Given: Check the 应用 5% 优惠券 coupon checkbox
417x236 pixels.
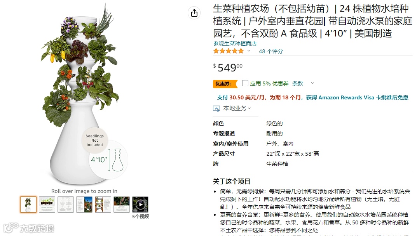Looking at the screenshot, I should click(x=245, y=83).
